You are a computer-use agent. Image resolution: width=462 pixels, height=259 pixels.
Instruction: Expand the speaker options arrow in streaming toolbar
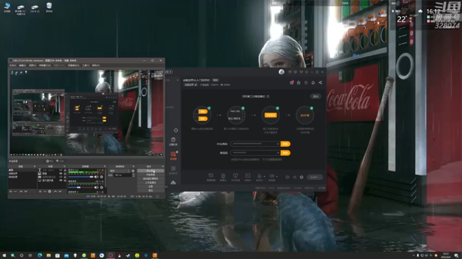277,177
